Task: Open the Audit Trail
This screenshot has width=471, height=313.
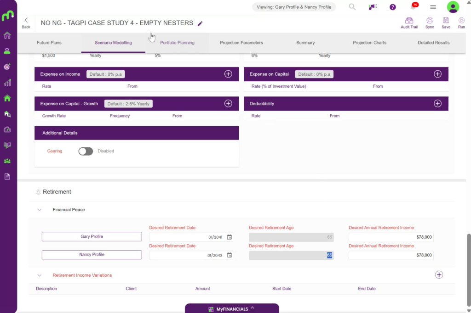Action: tap(409, 23)
